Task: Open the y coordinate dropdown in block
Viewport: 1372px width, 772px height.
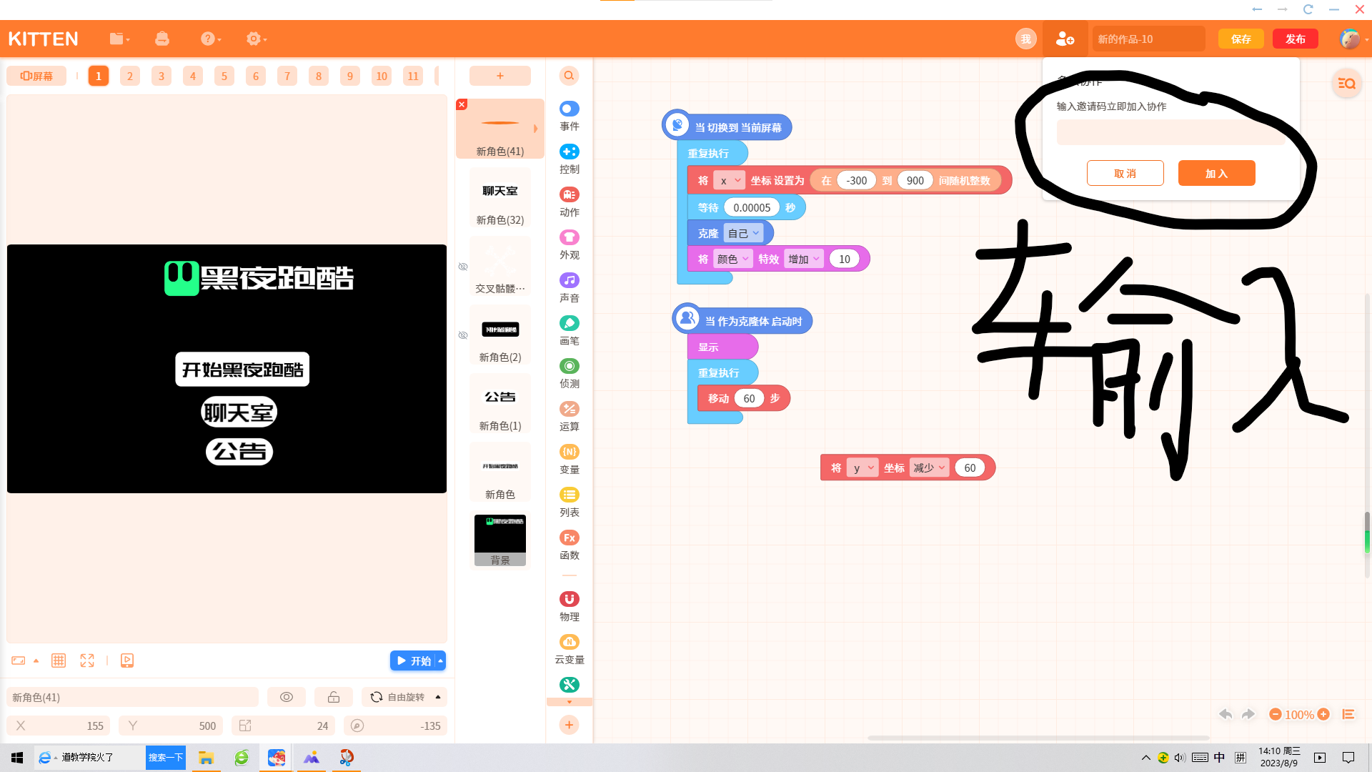Action: click(x=863, y=468)
